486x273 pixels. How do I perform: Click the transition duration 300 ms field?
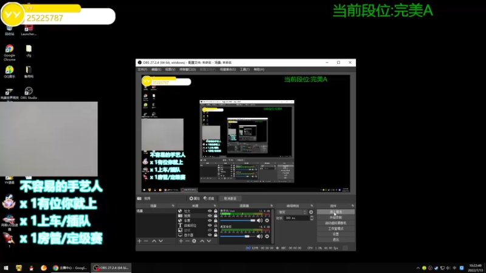point(296,218)
